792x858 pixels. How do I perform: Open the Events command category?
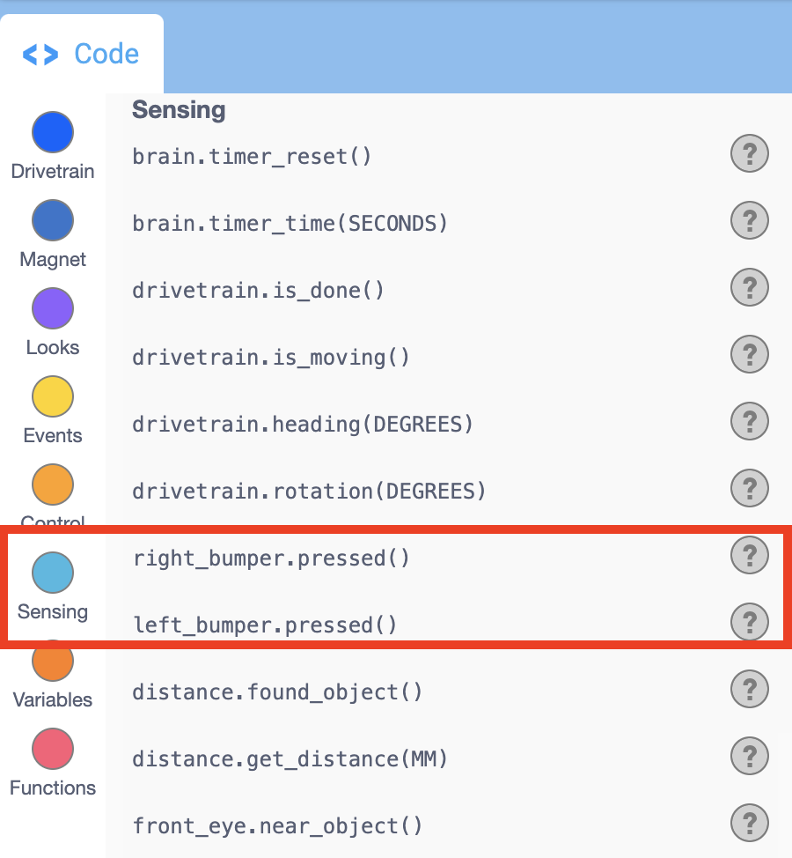click(52, 396)
